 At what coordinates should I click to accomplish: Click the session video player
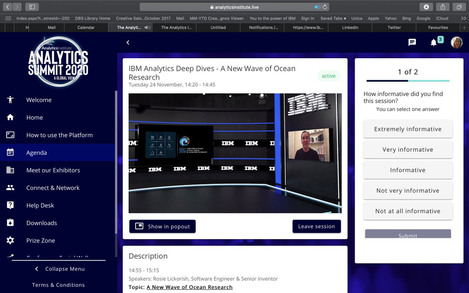[x=235, y=153]
